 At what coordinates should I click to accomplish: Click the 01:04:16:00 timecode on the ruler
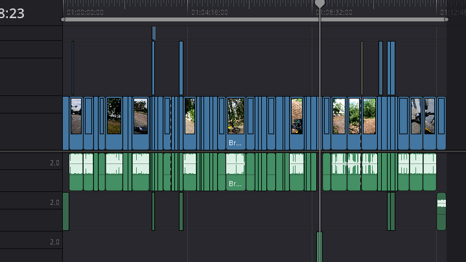point(209,12)
